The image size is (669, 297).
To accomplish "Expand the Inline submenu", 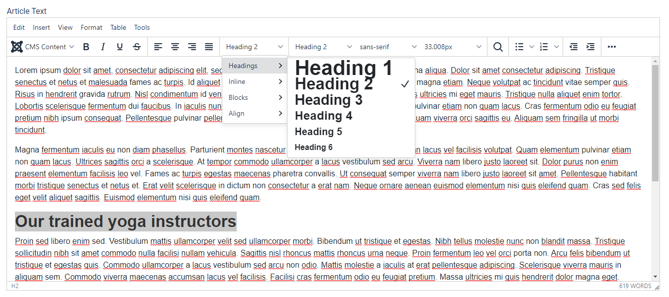I will (x=255, y=81).
